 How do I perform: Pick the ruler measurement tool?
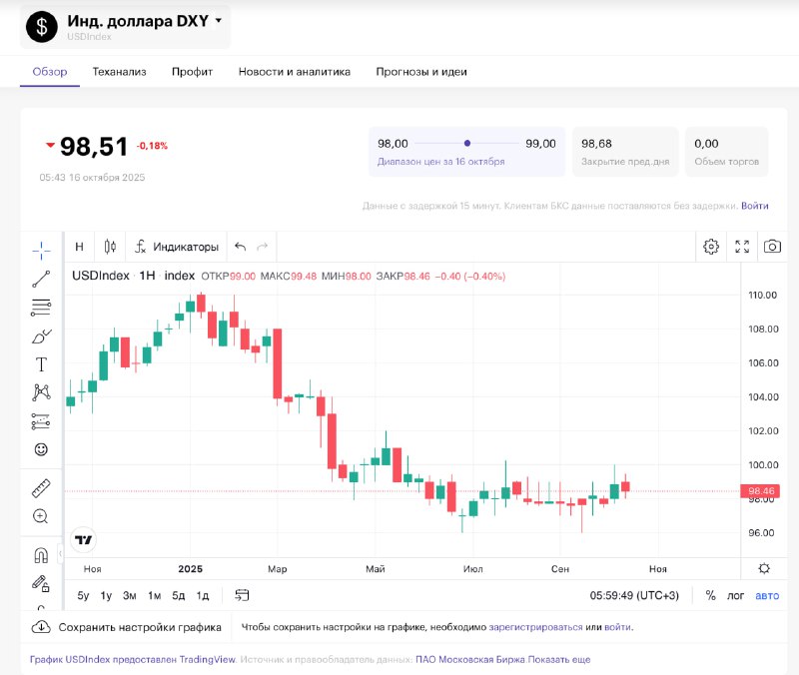click(x=40, y=489)
